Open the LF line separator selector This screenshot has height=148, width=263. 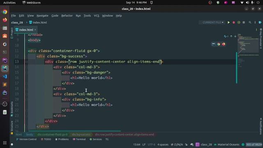(x=144, y=144)
